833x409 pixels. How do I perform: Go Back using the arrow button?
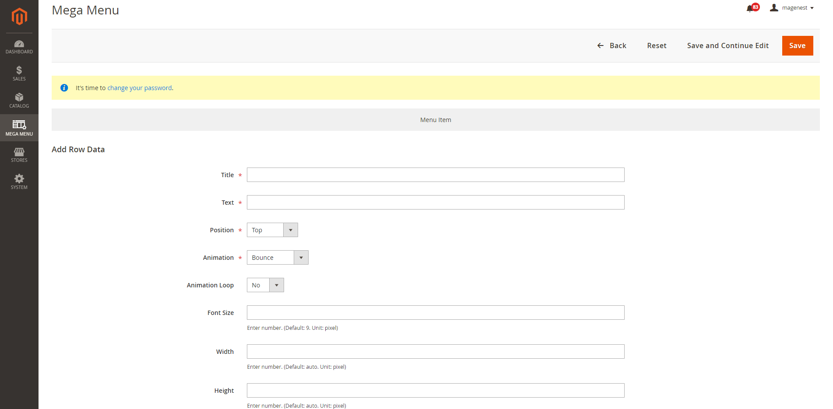pyautogui.click(x=612, y=46)
